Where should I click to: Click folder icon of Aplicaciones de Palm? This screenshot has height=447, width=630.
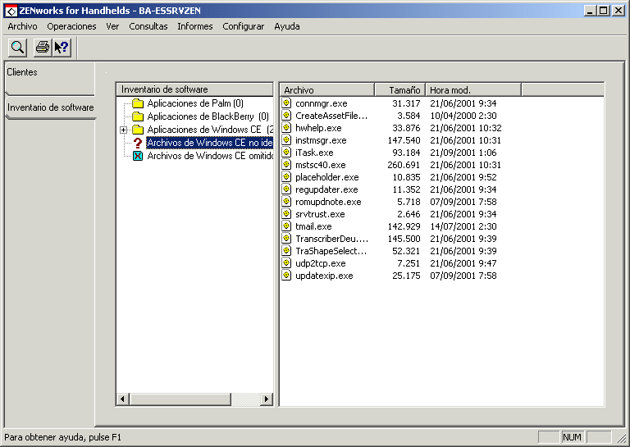(x=138, y=103)
